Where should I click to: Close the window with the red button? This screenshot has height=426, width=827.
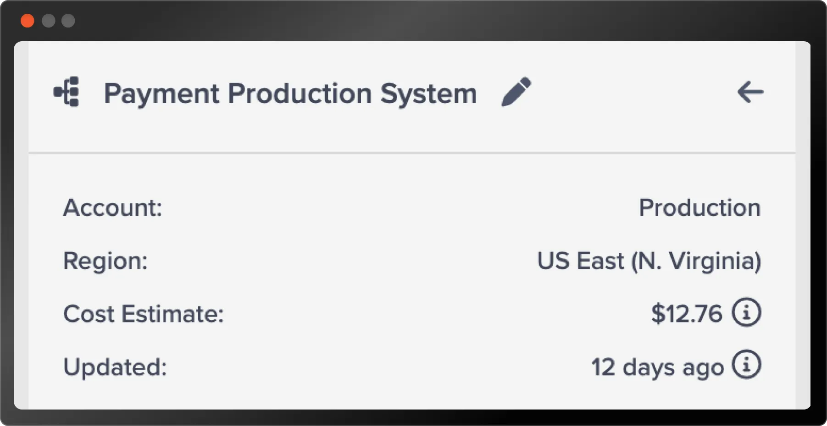click(28, 21)
